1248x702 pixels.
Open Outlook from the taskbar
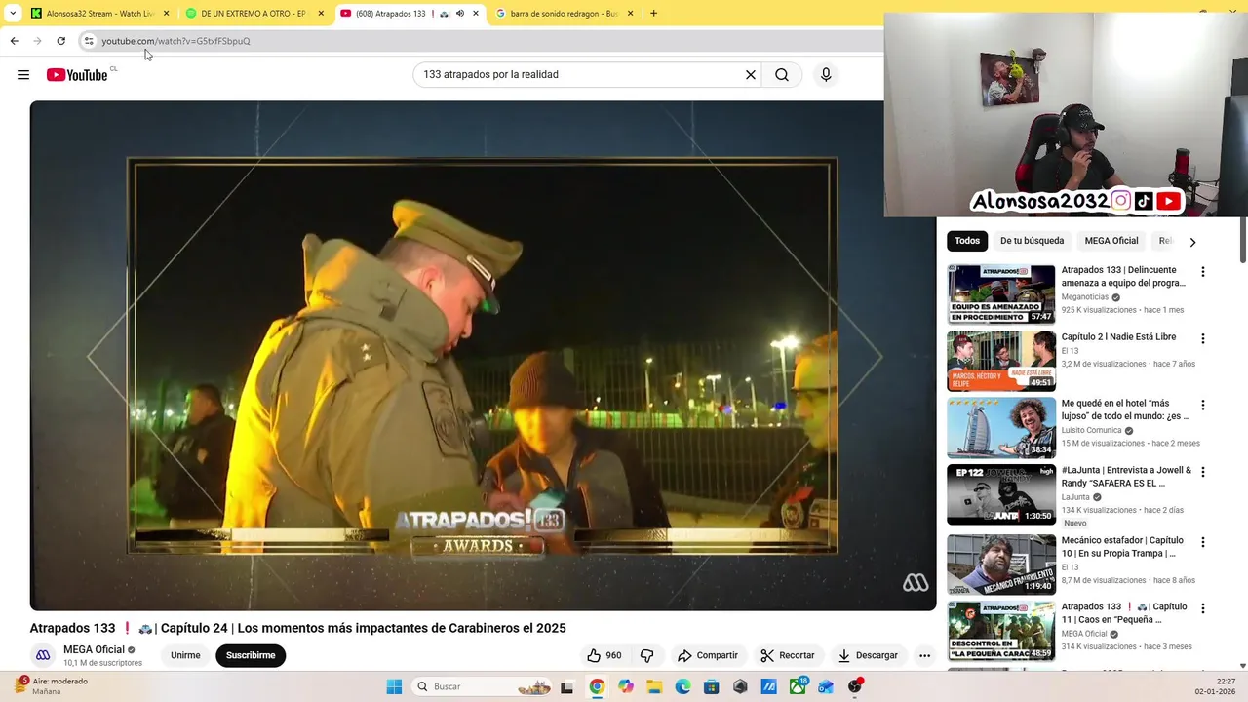pyautogui.click(x=826, y=686)
